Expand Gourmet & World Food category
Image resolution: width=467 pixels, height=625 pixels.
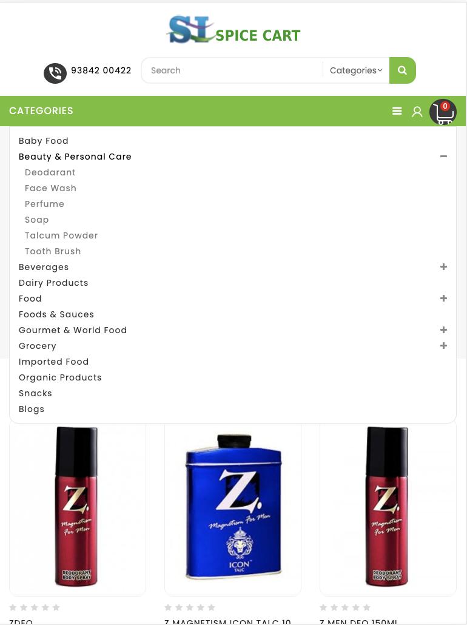(443, 329)
